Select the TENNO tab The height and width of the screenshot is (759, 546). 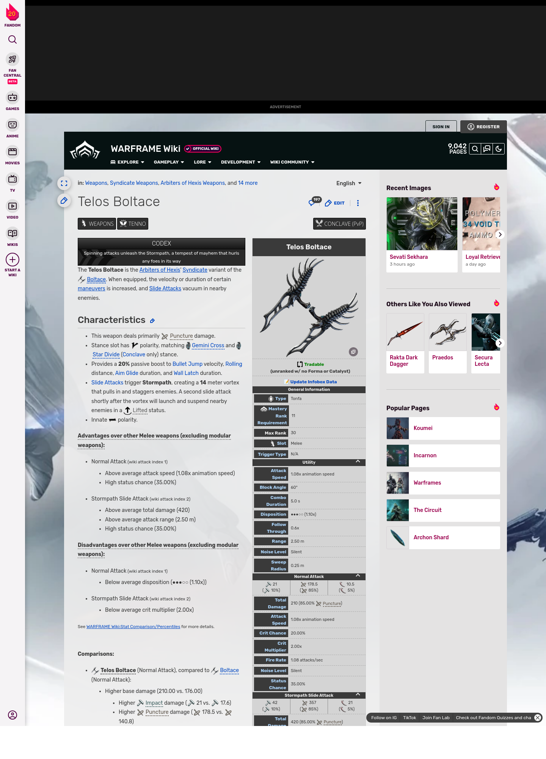tap(133, 224)
